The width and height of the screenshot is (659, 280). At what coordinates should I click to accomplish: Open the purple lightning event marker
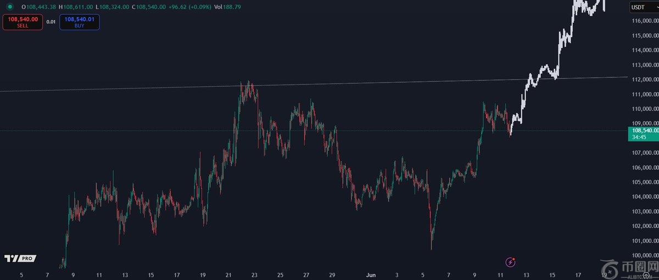[511, 262]
